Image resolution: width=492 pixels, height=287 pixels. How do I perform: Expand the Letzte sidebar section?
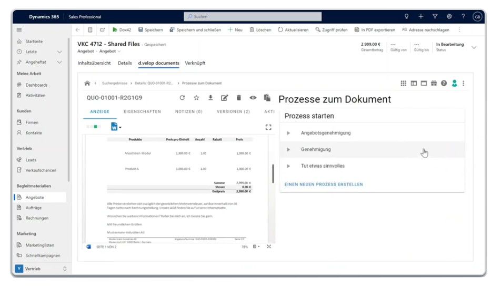(59, 52)
